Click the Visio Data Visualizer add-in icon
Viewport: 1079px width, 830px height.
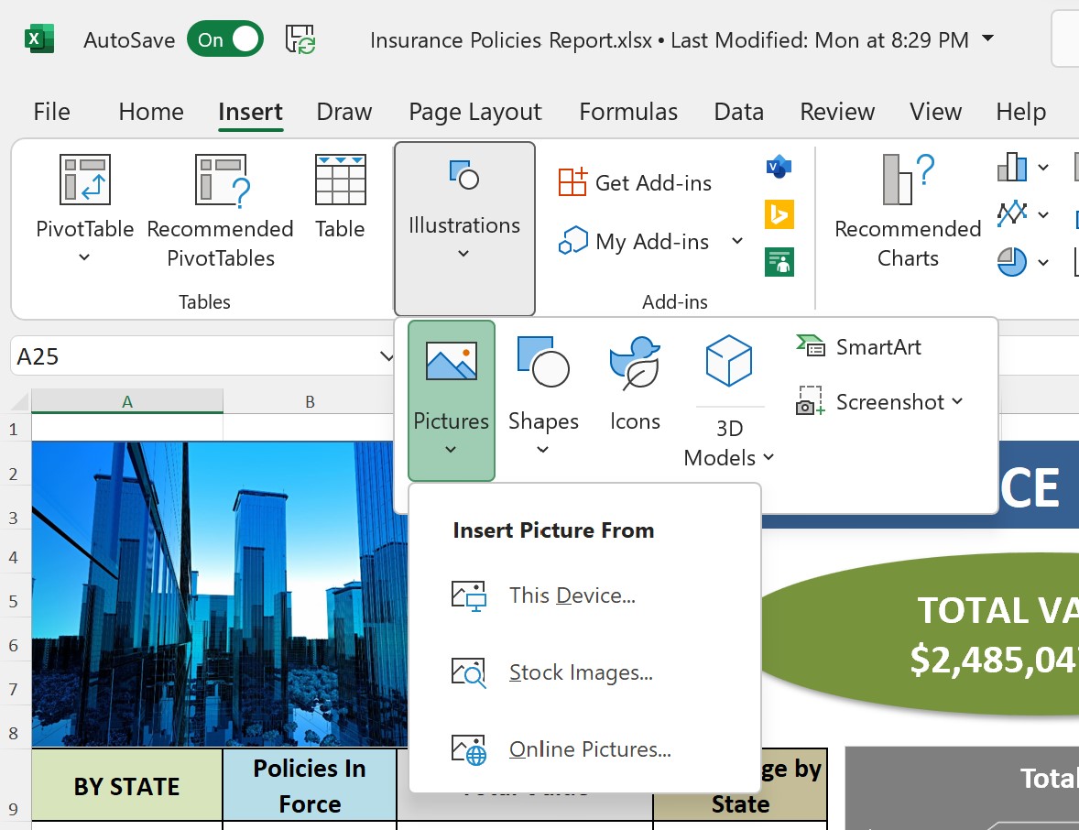pyautogui.click(x=779, y=167)
